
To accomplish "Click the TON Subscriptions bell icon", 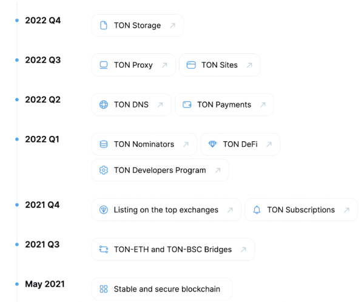I will [x=257, y=210].
